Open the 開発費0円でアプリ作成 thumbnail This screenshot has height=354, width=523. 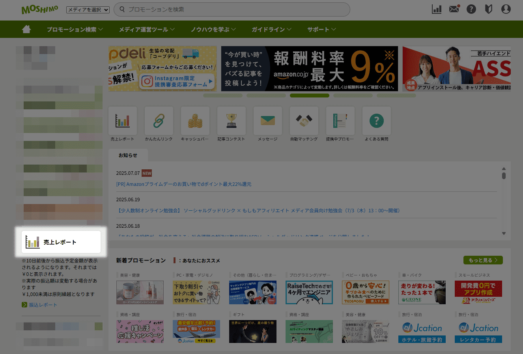(x=478, y=292)
